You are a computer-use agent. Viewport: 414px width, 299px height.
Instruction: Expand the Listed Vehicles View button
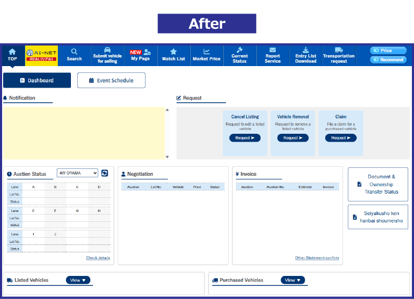click(78, 280)
